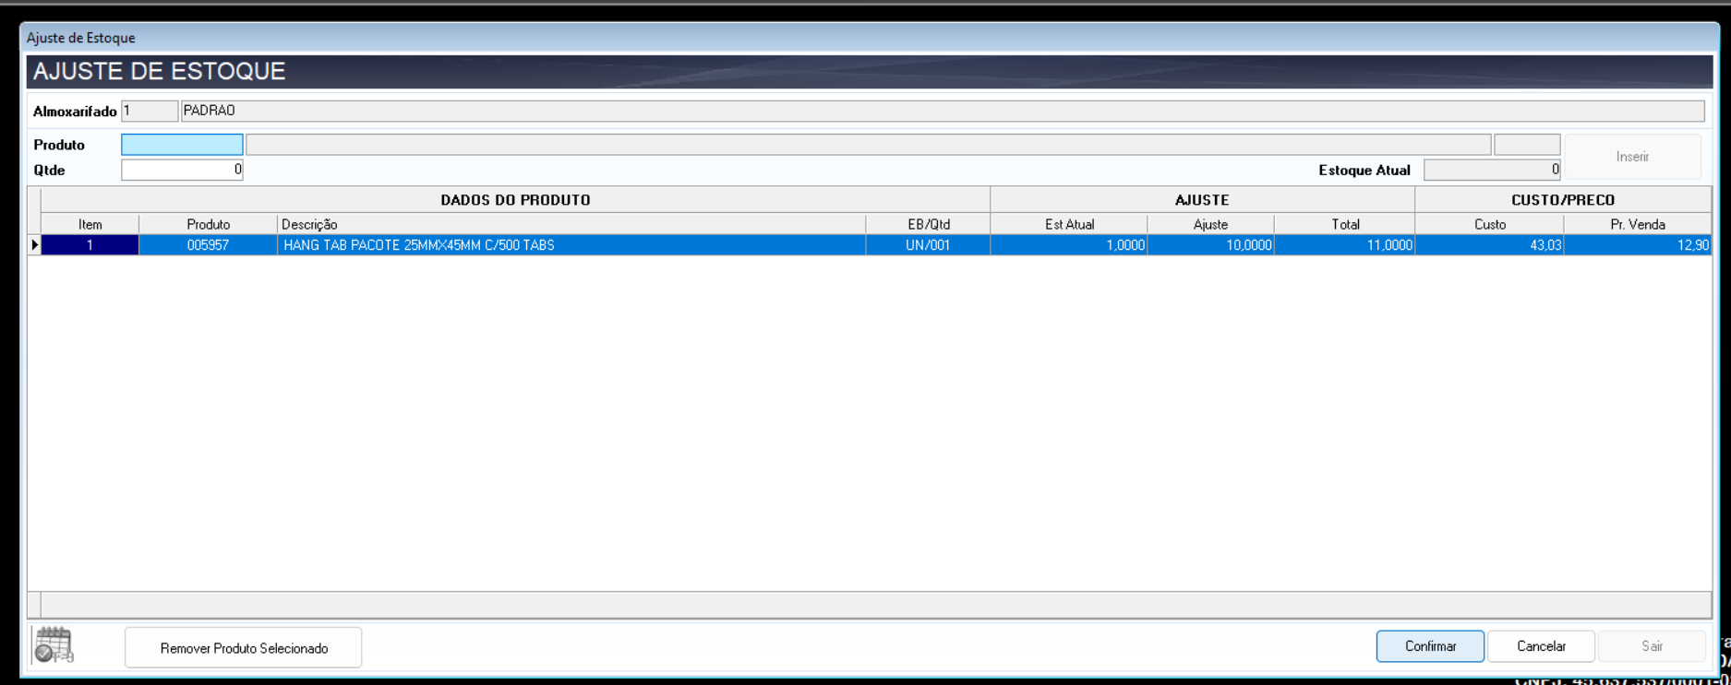Image resolution: width=1731 pixels, height=685 pixels.
Task: Click the Total cell showing 11,0000
Action: (x=1344, y=245)
